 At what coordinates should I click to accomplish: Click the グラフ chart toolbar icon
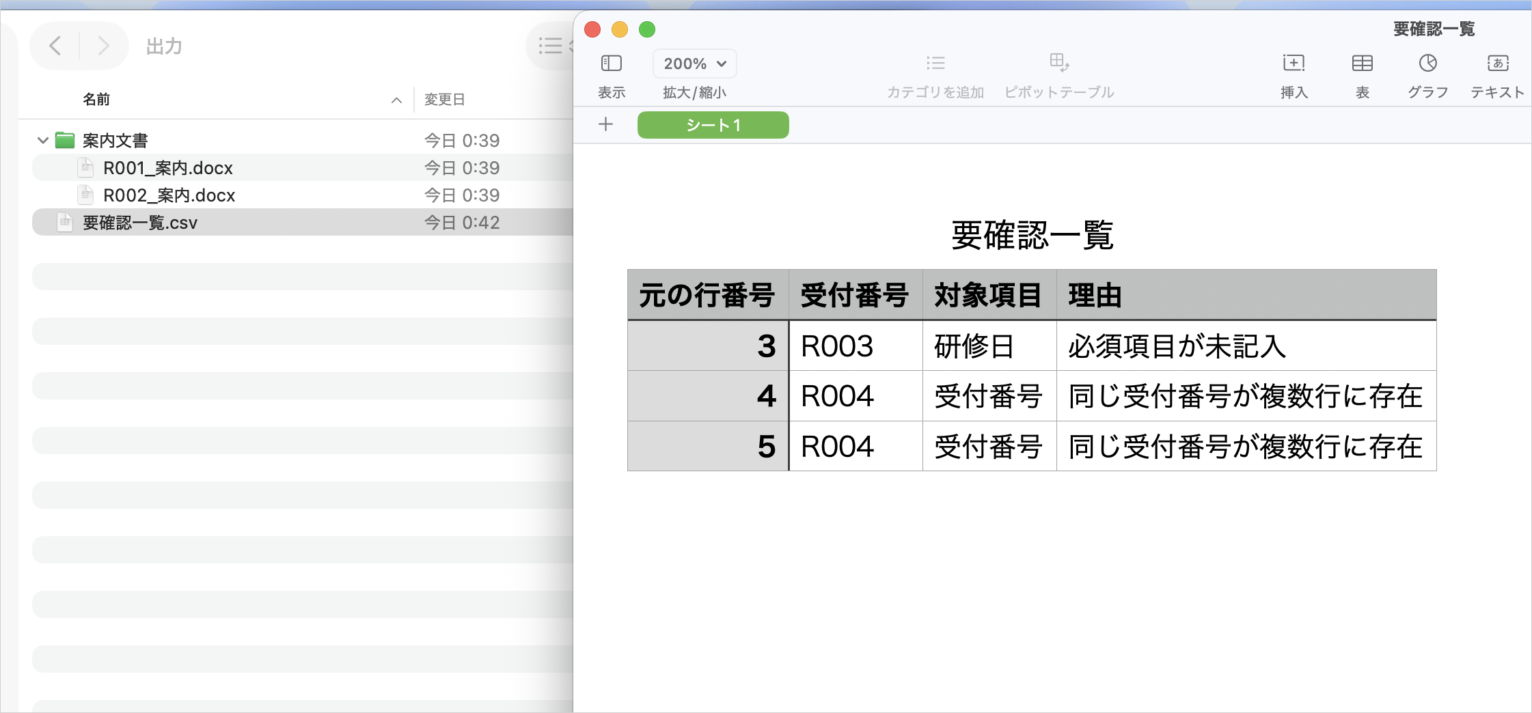pyautogui.click(x=1427, y=64)
